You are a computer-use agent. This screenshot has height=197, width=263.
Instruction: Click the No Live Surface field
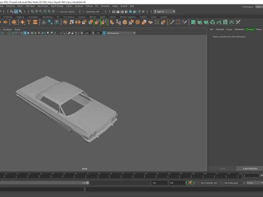(x=67, y=11)
